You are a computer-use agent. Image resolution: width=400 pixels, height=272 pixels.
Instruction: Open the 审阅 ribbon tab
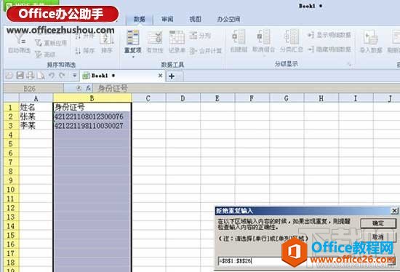pos(167,19)
